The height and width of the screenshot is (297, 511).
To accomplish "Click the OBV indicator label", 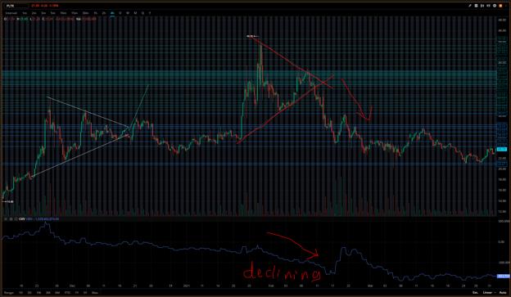I will 22,219.
